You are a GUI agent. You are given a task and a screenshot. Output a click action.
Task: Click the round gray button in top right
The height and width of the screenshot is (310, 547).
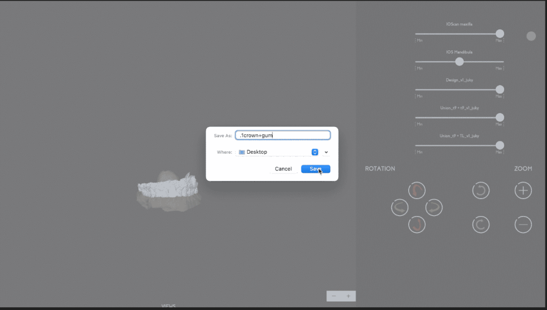(531, 36)
